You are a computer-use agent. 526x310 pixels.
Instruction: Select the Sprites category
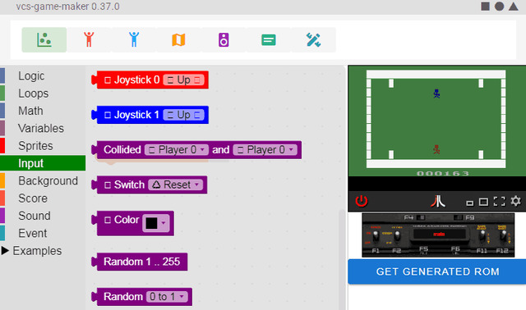pyautogui.click(x=35, y=146)
